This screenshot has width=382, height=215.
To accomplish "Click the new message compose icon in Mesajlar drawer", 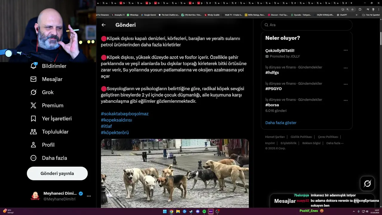I will 356,201.
